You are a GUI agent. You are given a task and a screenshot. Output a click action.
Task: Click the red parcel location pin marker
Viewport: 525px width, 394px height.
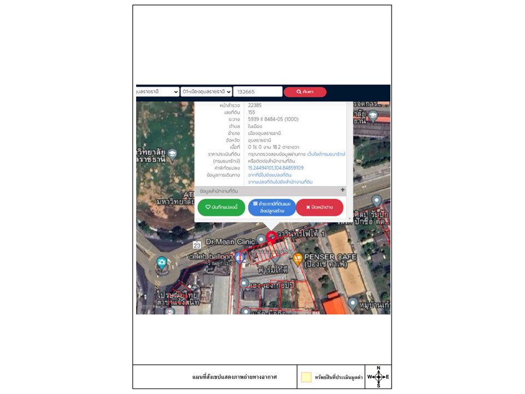271,236
